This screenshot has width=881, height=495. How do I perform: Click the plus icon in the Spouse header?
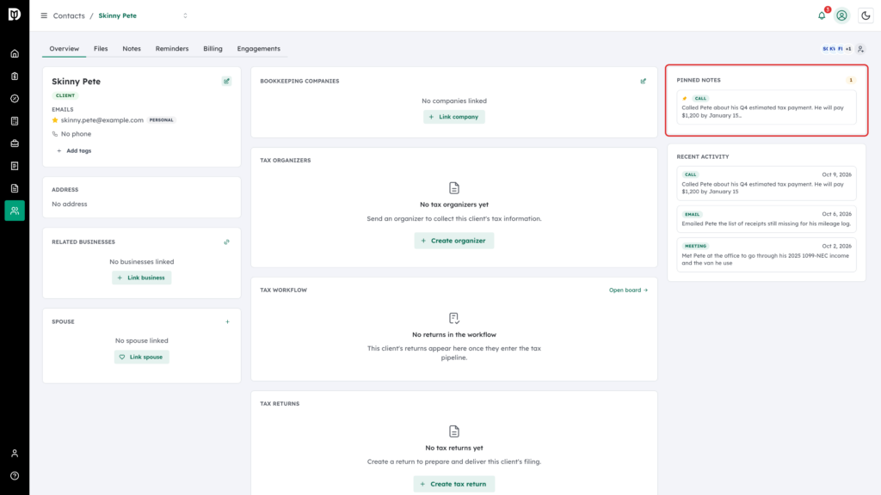[x=227, y=321]
